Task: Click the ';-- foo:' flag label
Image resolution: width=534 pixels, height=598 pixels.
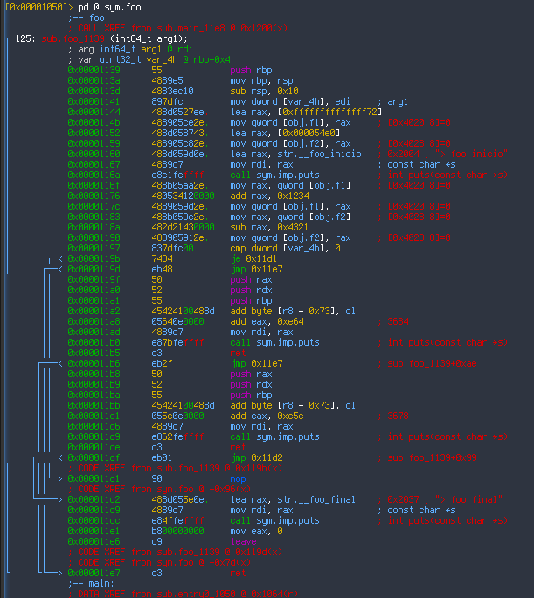Action: 88,17
